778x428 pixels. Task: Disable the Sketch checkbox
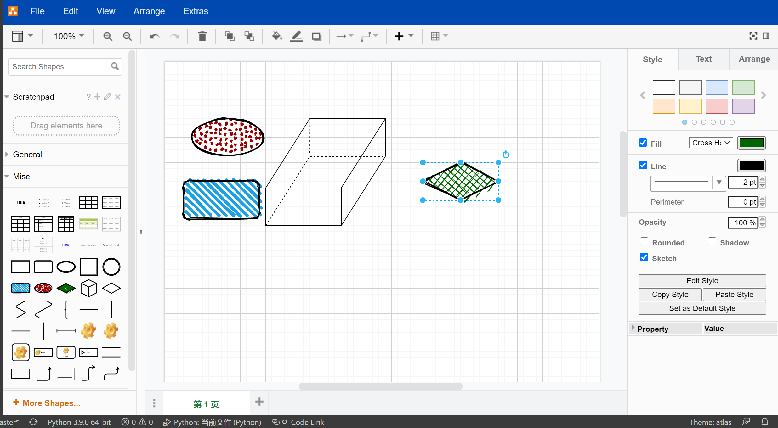click(x=644, y=257)
